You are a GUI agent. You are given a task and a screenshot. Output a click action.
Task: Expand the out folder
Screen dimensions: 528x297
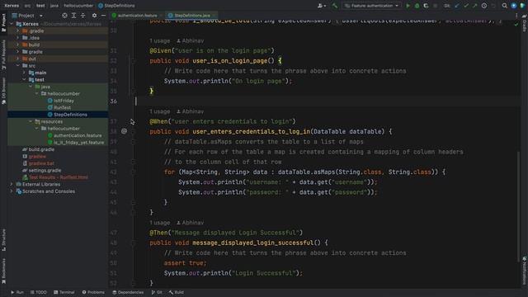click(x=18, y=59)
